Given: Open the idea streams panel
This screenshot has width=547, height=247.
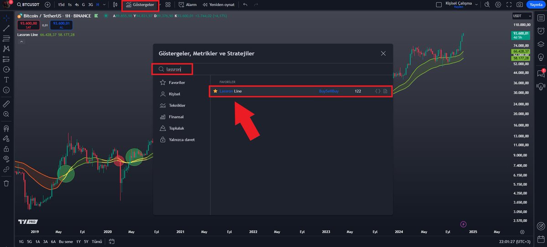Looking at the screenshot, I should (x=541, y=86).
